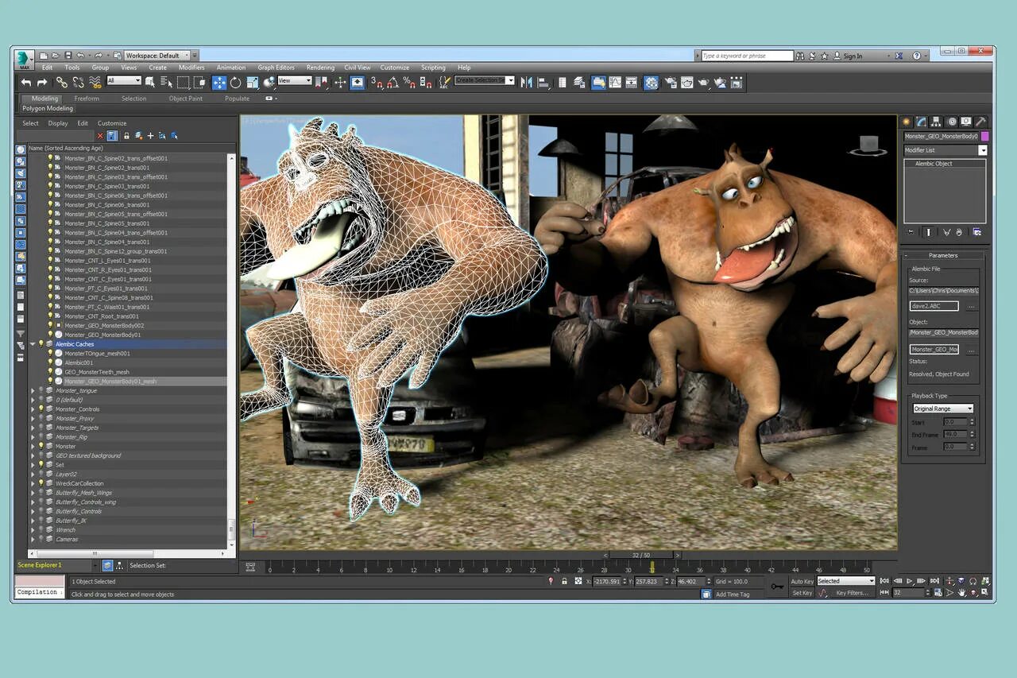Image resolution: width=1017 pixels, height=678 pixels.
Task: Collapse the Alembic Caches layer
Action: 33,344
